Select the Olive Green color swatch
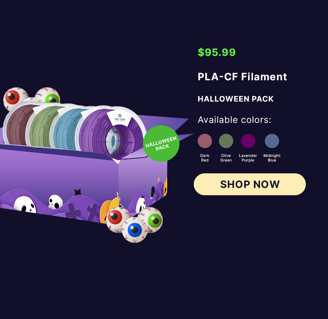The width and height of the screenshot is (328, 319). pyautogui.click(x=226, y=141)
